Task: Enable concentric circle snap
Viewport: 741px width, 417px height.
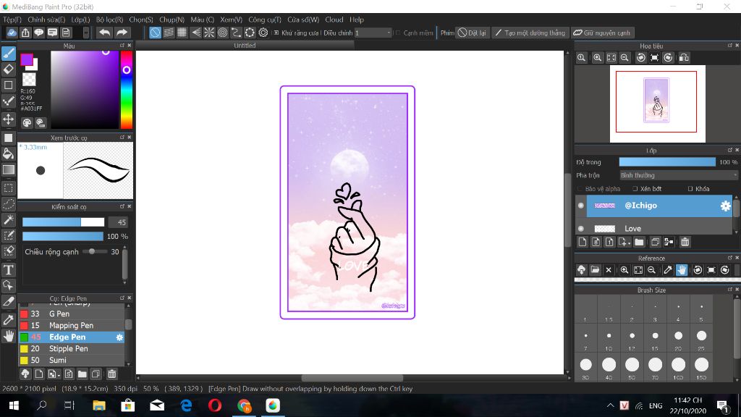Action: [x=223, y=33]
